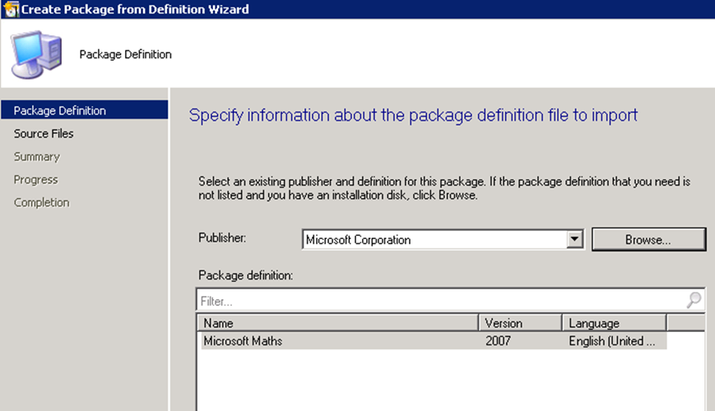Go to the Completion step
The width and height of the screenshot is (715, 411).
point(41,202)
